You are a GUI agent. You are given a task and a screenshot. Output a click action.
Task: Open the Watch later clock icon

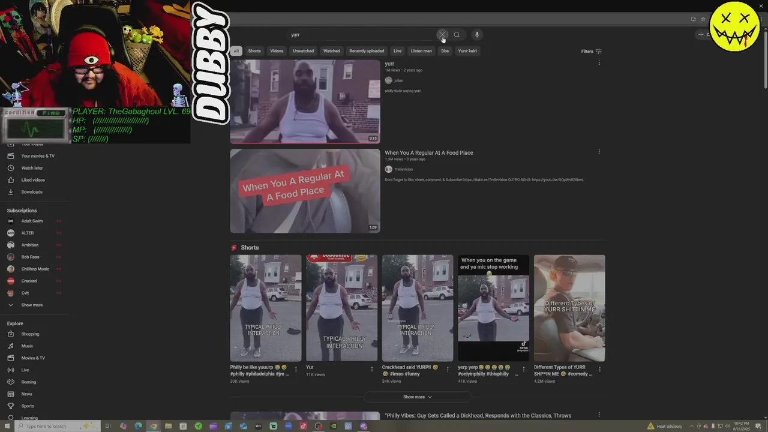point(10,168)
